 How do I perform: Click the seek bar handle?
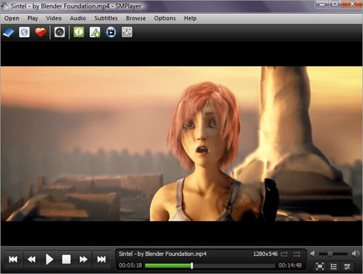[x=191, y=266]
